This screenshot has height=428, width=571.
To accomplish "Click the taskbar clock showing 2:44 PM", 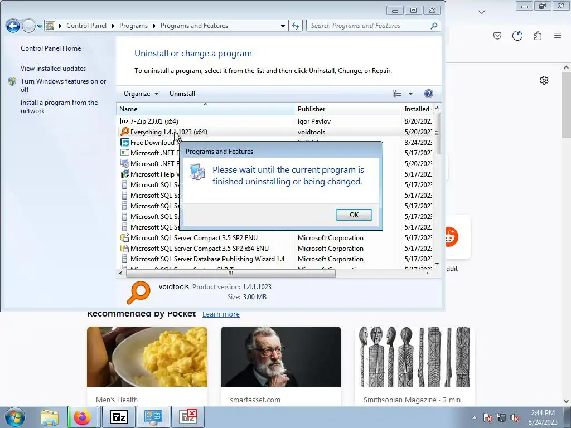I will tap(543, 417).
